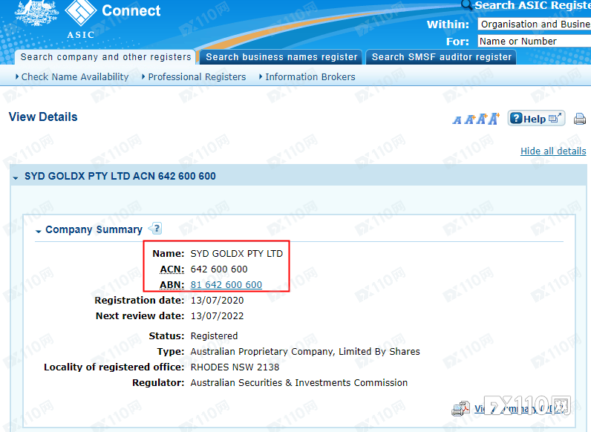
Task: Select registration date 13/07/2020
Action: (x=217, y=301)
